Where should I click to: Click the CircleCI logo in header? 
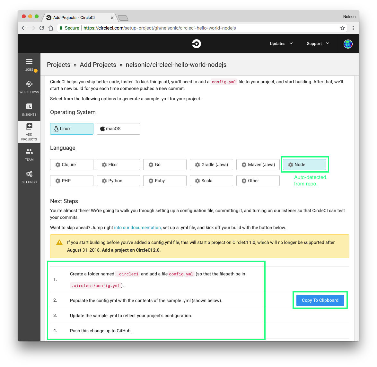click(x=196, y=44)
